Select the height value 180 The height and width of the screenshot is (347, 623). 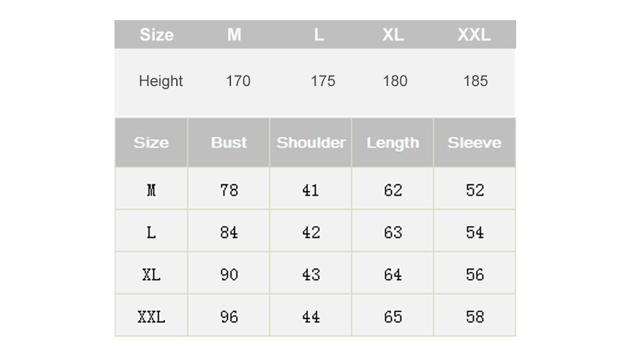[x=395, y=81]
